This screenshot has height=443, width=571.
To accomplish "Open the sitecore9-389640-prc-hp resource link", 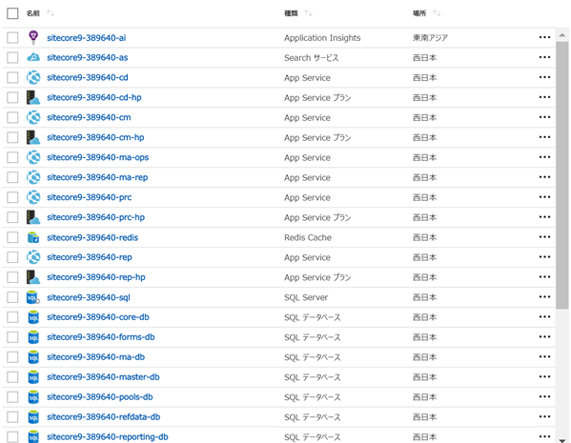I will [95, 217].
